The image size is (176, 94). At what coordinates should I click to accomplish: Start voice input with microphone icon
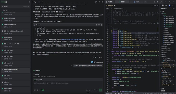click(x=97, y=90)
